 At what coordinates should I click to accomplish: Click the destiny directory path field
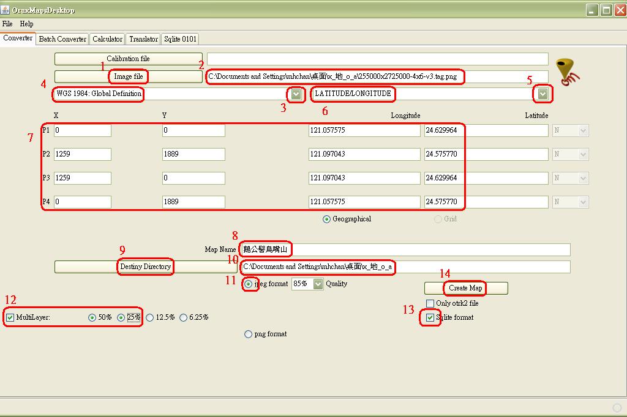coord(406,267)
